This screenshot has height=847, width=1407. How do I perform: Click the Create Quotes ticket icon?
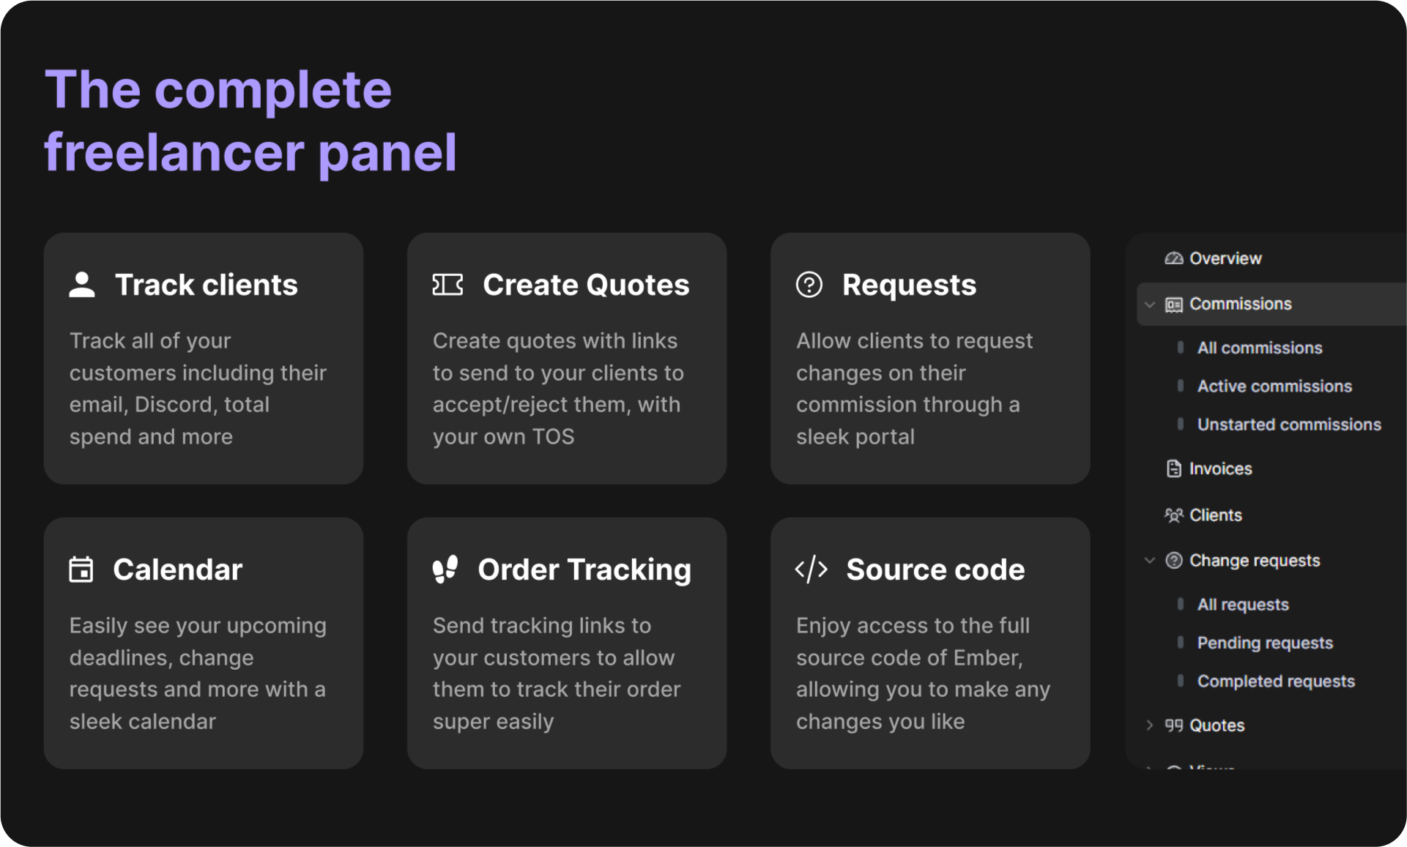[x=448, y=285]
